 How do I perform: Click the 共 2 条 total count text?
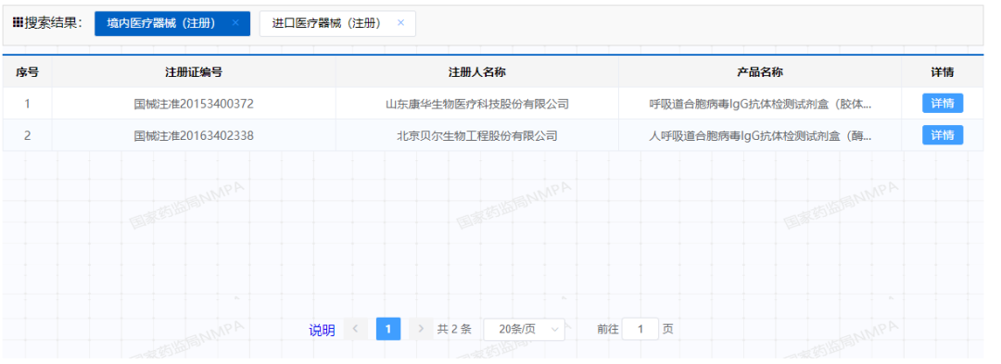[454, 330]
